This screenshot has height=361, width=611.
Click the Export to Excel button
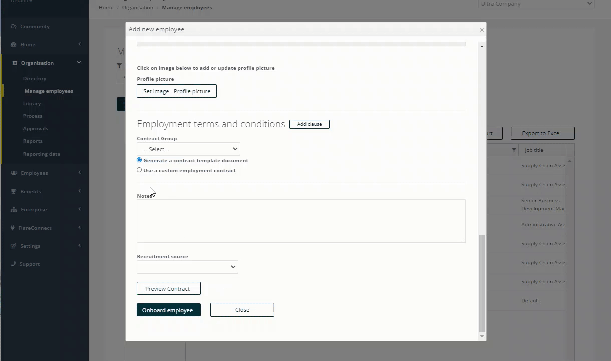tap(543, 133)
